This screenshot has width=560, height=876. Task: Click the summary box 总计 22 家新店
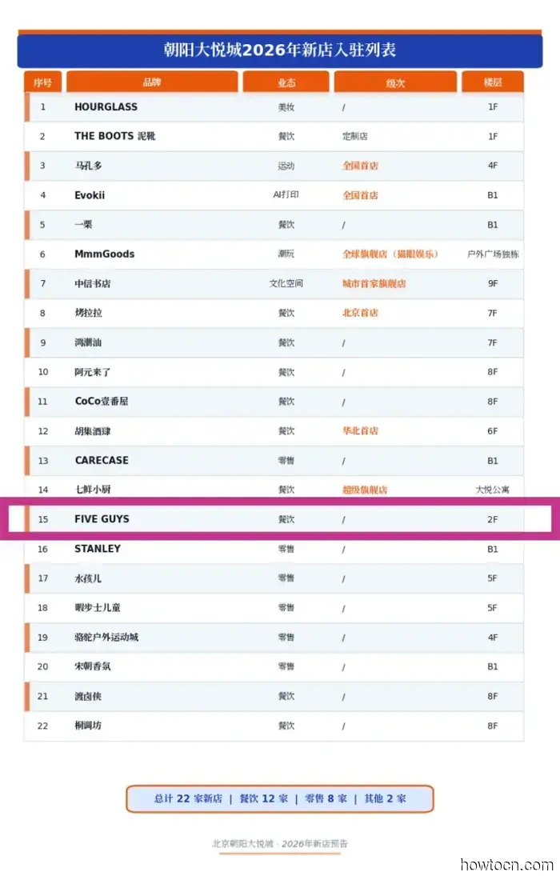point(280,798)
